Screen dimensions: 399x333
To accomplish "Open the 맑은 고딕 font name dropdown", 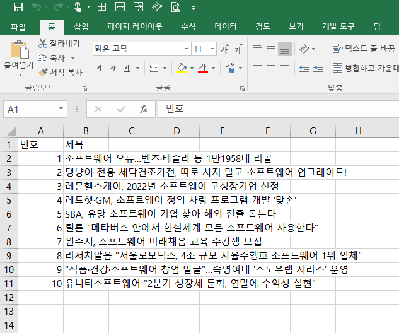I will (187, 49).
